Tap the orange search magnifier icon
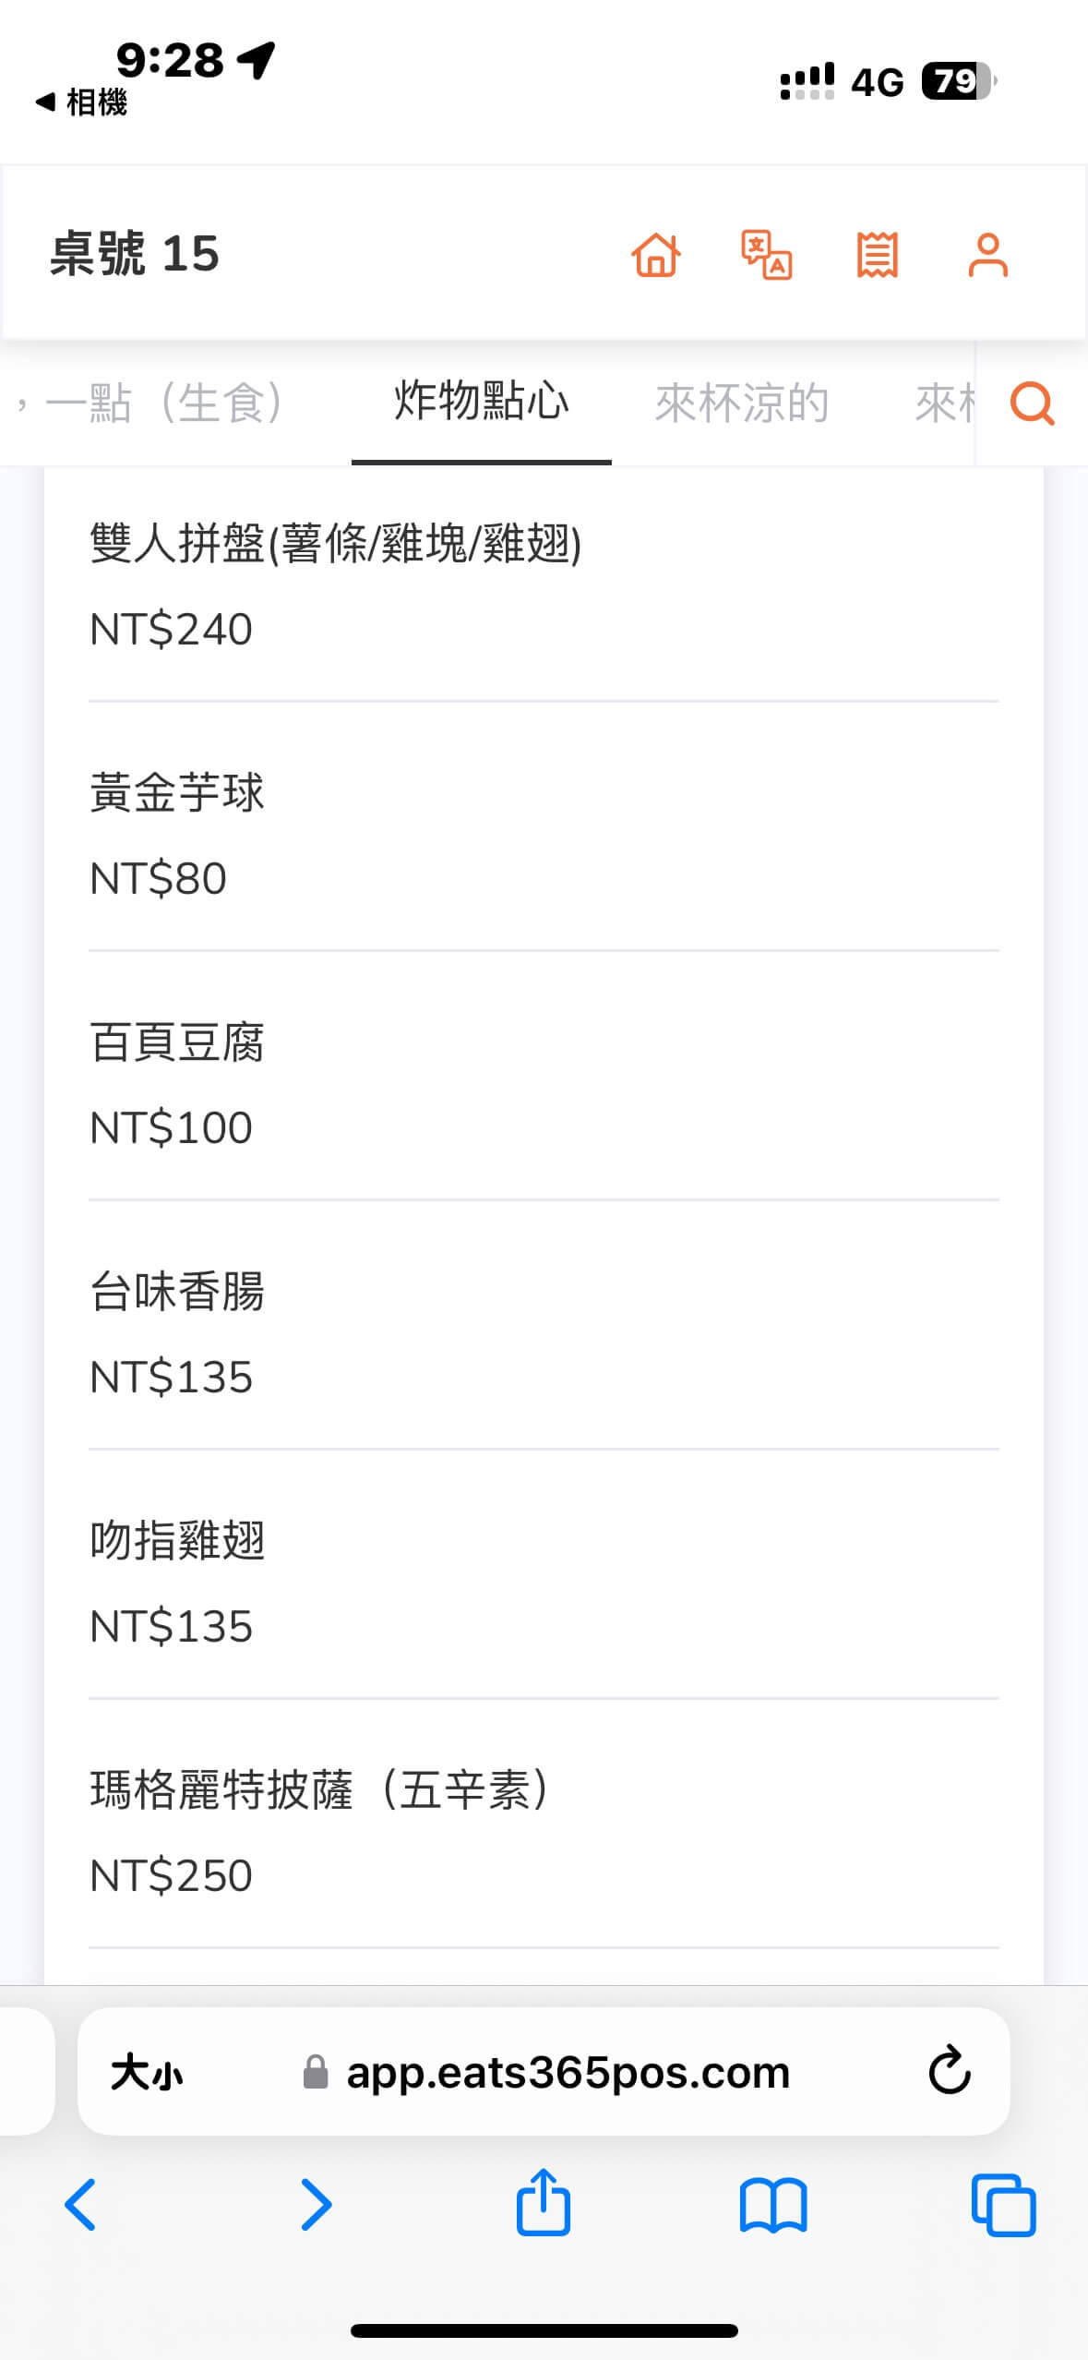The height and width of the screenshot is (2360, 1088). 1032,403
